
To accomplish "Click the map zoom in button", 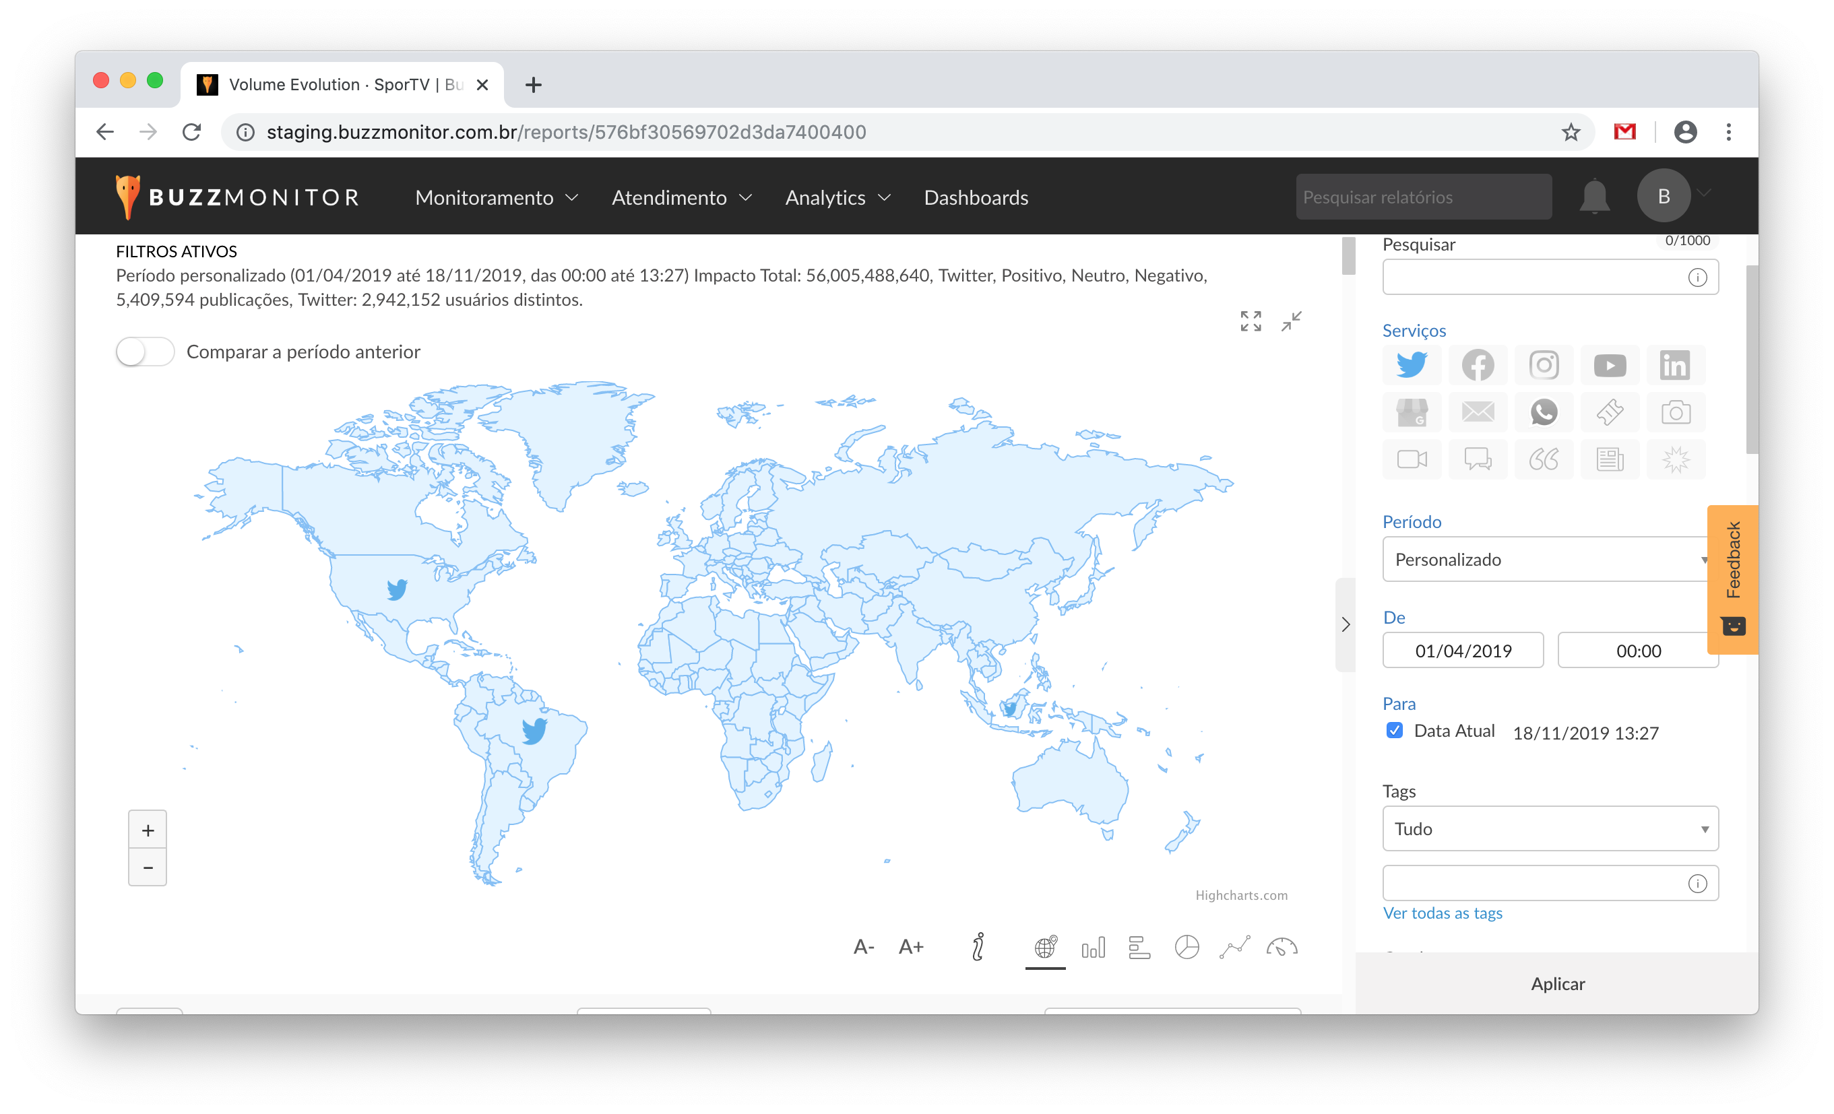I will click(x=148, y=830).
